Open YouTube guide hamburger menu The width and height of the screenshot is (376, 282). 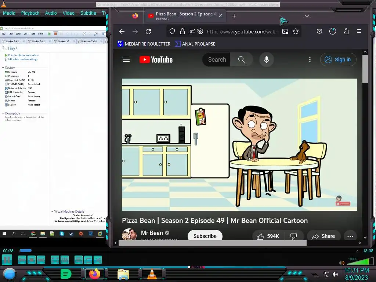pos(126,59)
